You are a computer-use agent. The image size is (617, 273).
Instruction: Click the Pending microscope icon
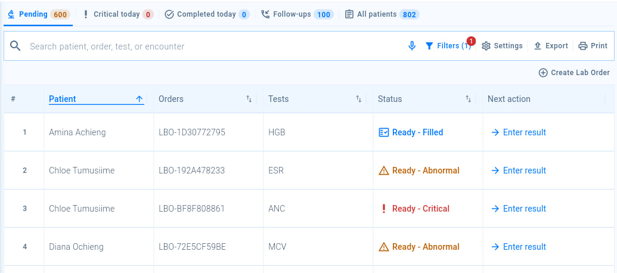[11, 14]
